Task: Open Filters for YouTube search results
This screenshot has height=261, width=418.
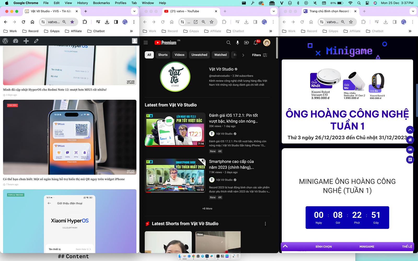Action: (x=259, y=55)
